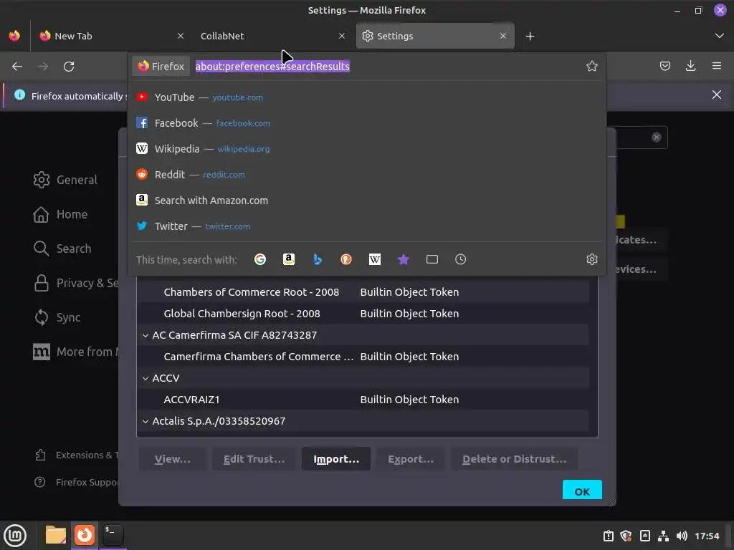Click the address bar URL text

click(272, 67)
